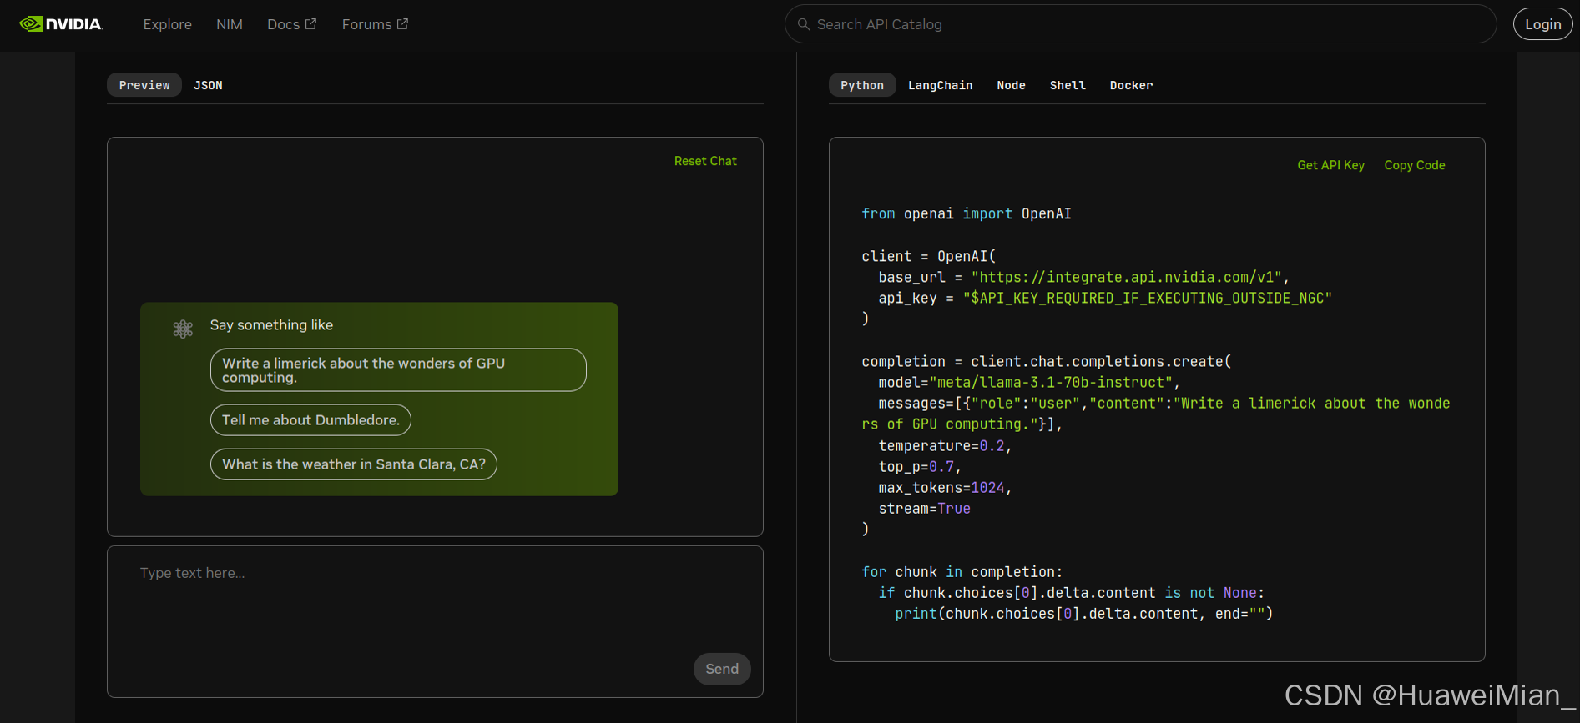Select the Node code tab
1580x723 pixels.
pos(1011,85)
